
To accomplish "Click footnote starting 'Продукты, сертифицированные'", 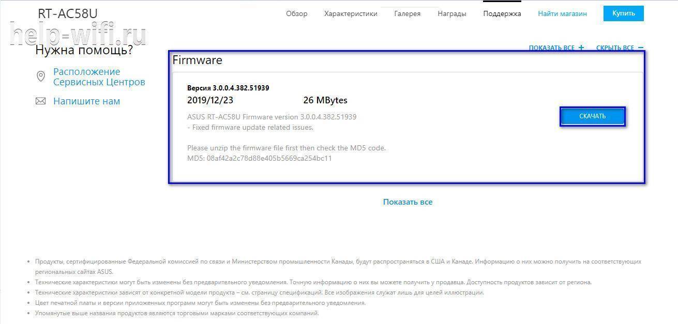I will point(338,267).
